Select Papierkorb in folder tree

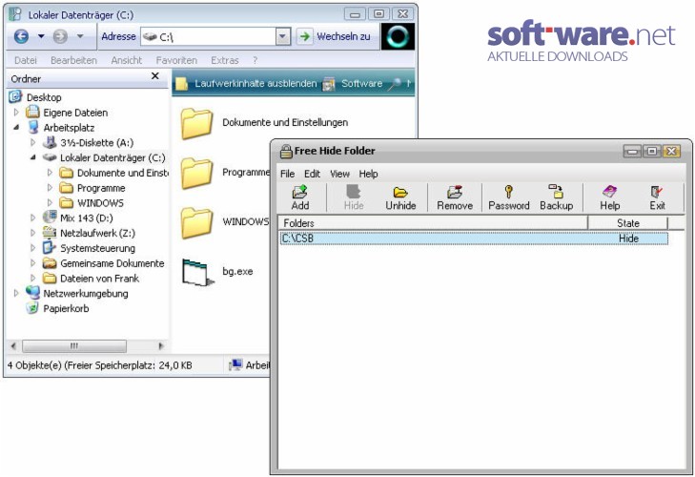click(x=66, y=309)
